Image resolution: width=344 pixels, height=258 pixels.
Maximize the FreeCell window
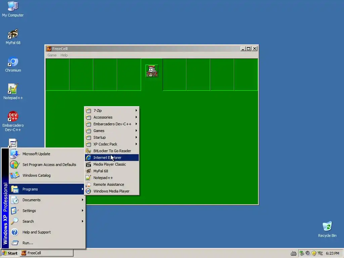coord(248,49)
